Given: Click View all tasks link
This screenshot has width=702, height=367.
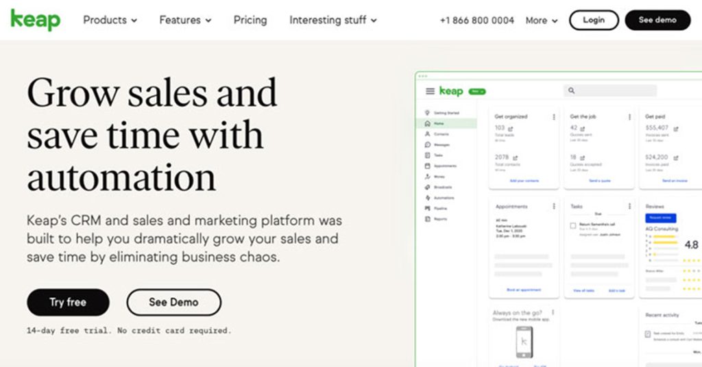Looking at the screenshot, I should (x=584, y=290).
